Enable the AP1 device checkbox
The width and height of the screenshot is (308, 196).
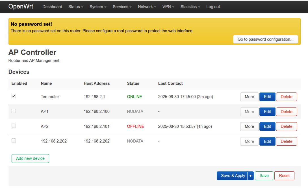[x=14, y=111]
